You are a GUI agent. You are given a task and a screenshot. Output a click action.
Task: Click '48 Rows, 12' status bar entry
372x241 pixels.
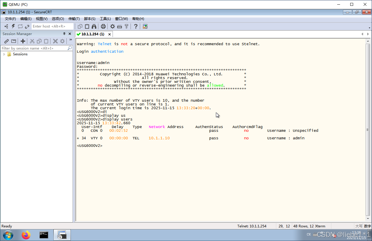[304, 226]
